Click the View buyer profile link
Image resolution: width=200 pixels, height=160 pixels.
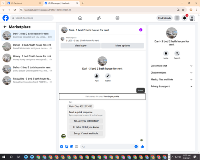[x=111, y=96]
